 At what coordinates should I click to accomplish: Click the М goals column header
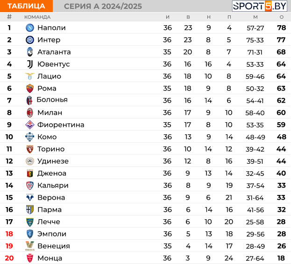tap(256, 17)
